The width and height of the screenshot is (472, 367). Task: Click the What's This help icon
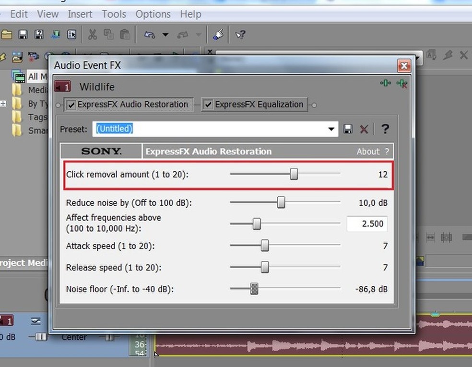tap(240, 35)
